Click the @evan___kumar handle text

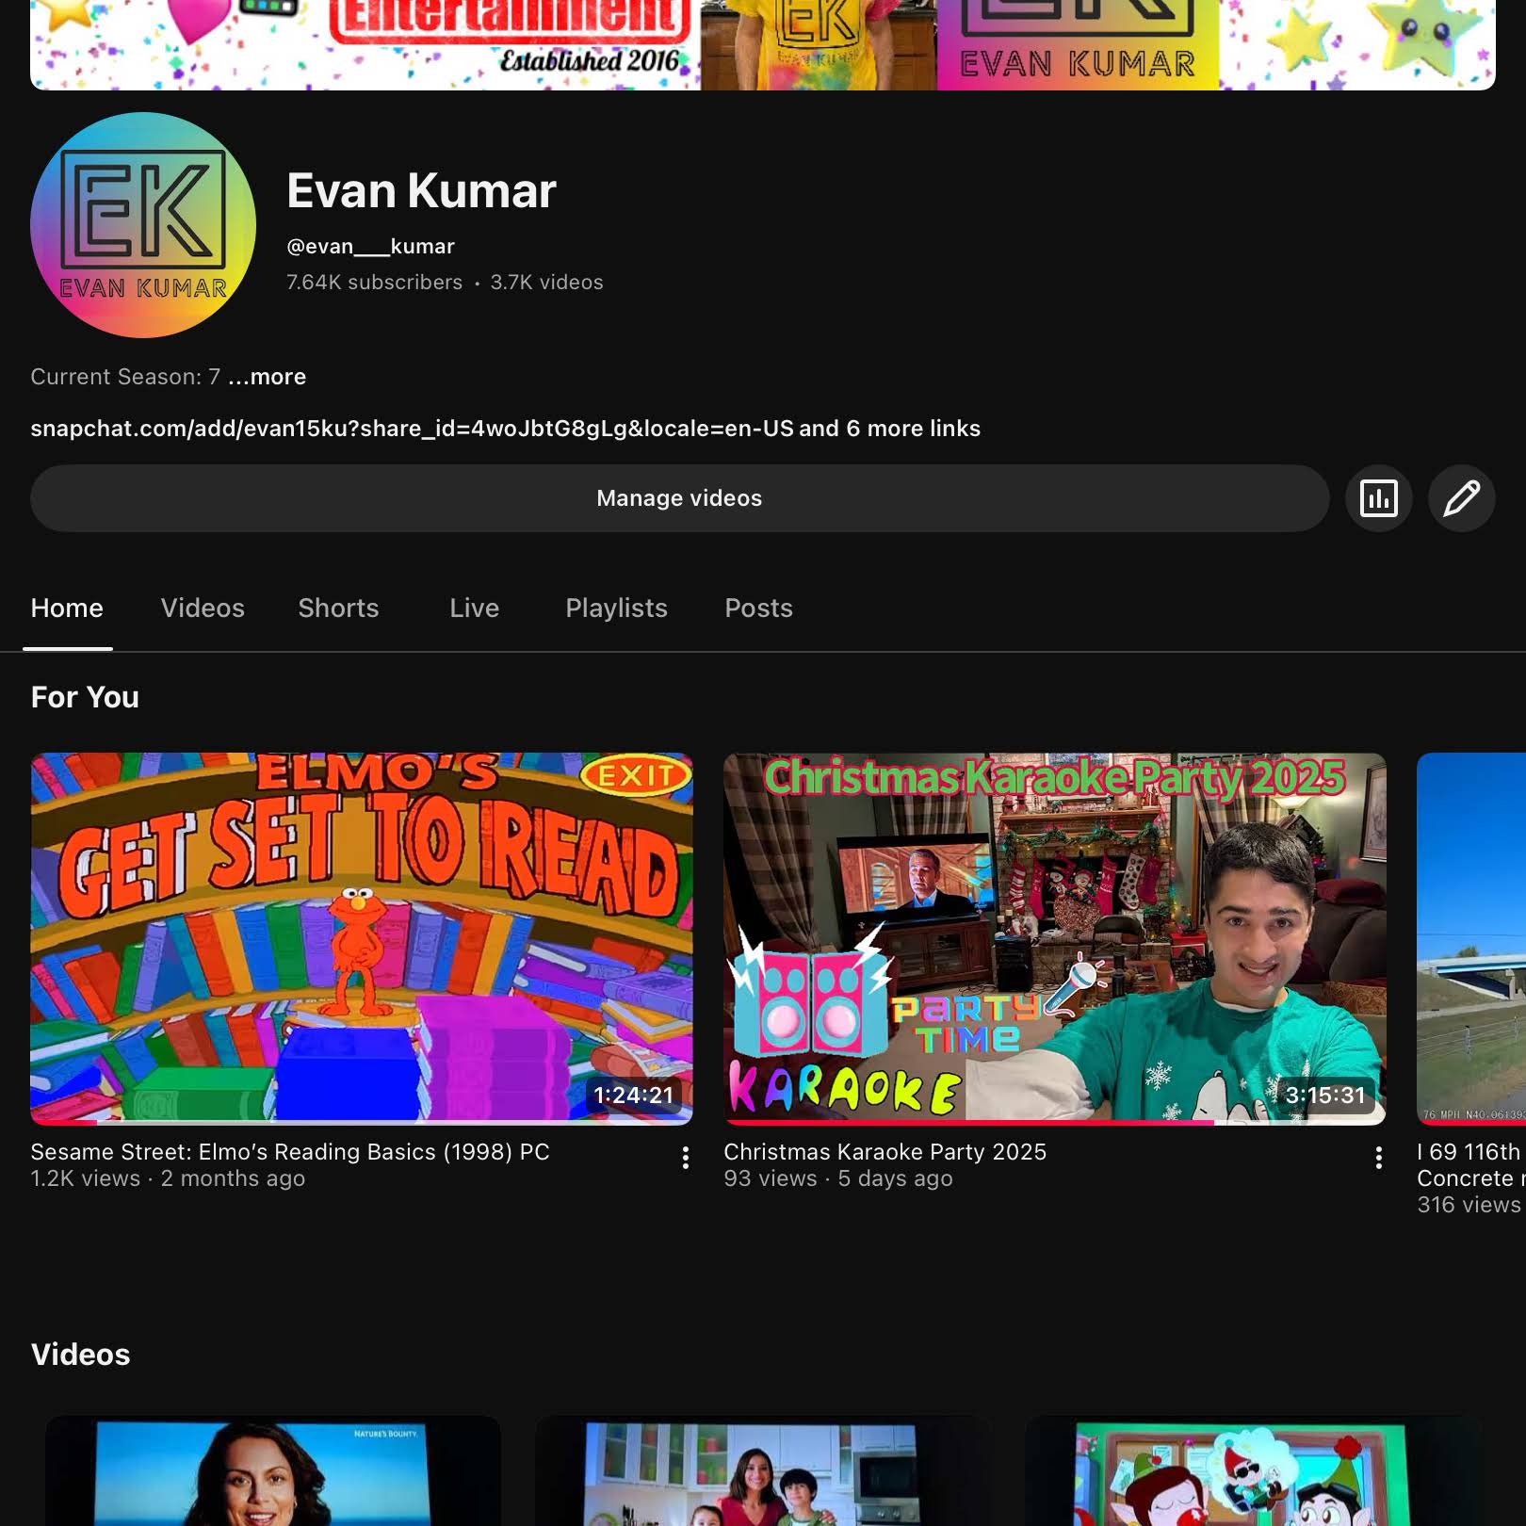pyautogui.click(x=370, y=247)
